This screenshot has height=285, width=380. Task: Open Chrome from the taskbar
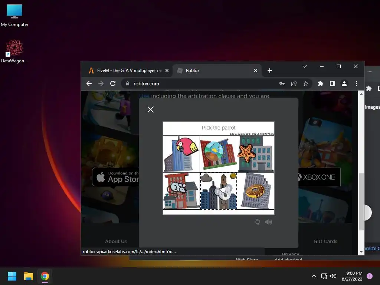[45, 276]
